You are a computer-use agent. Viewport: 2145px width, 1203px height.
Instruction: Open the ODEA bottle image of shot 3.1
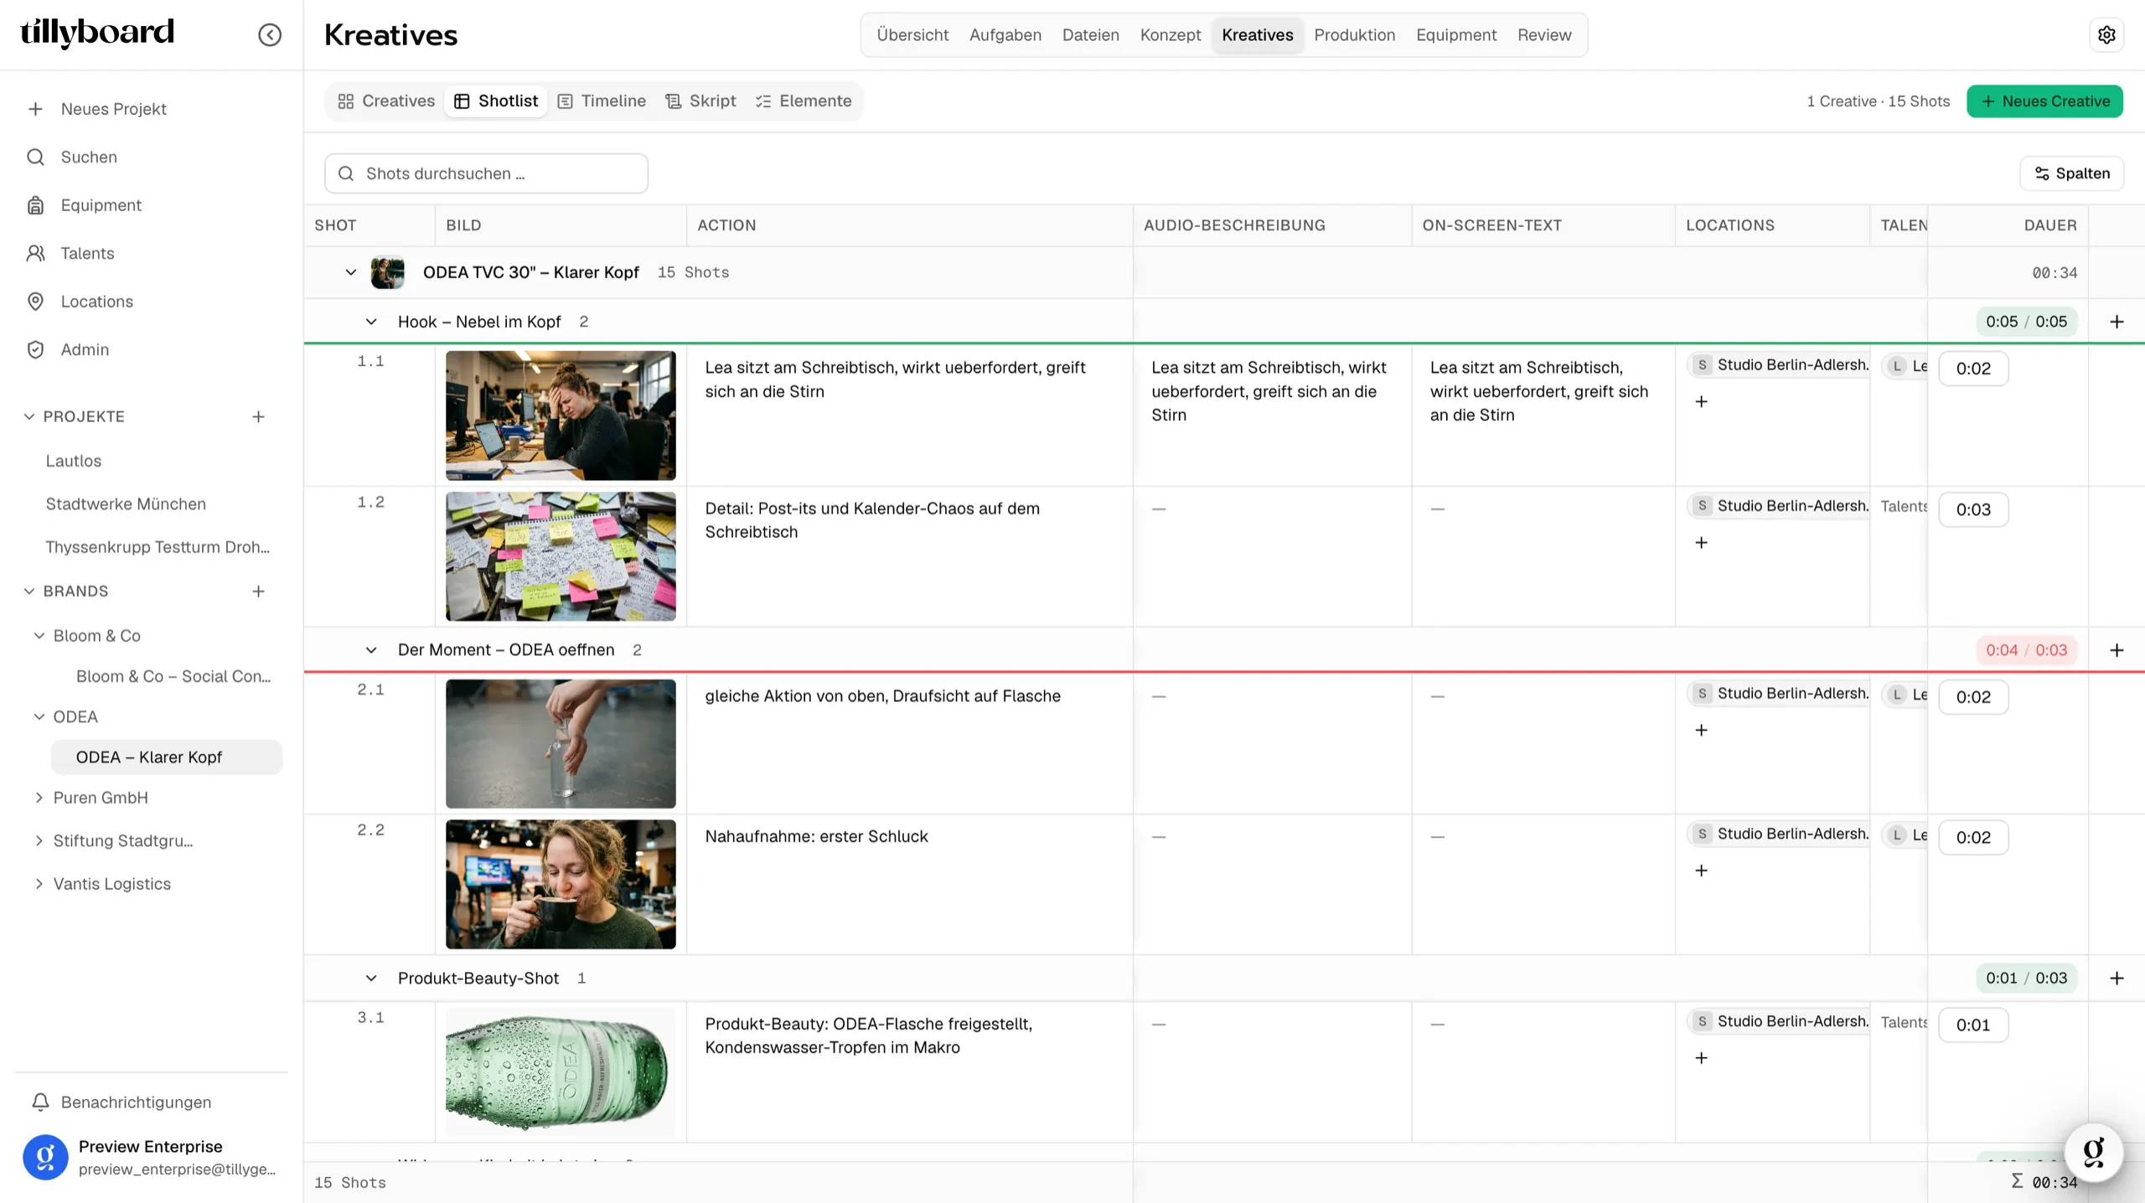tap(561, 1072)
